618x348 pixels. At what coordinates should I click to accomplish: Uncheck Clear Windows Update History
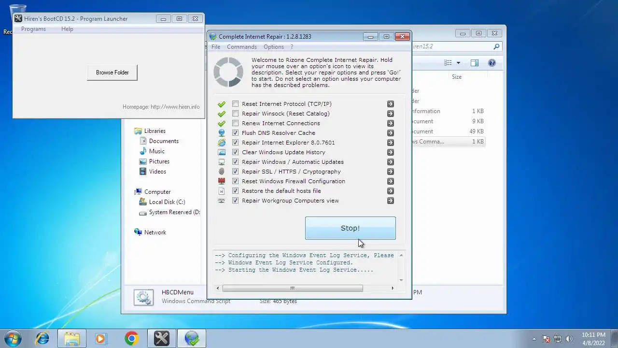click(x=235, y=152)
